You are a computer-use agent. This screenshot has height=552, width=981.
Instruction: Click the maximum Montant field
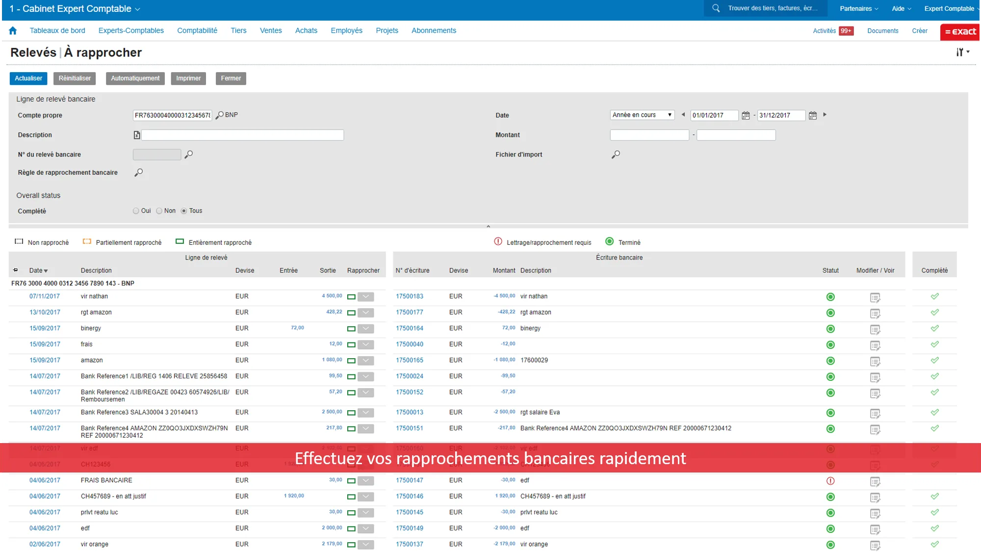click(x=736, y=135)
